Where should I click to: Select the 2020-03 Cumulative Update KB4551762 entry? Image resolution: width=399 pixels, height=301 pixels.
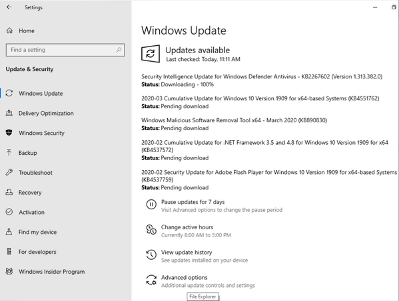click(x=260, y=98)
